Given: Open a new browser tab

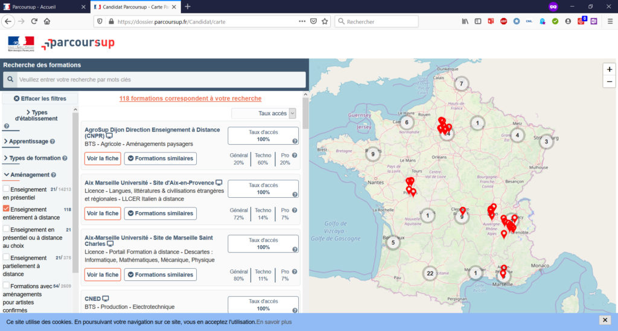Looking at the screenshot, I should [x=188, y=7].
